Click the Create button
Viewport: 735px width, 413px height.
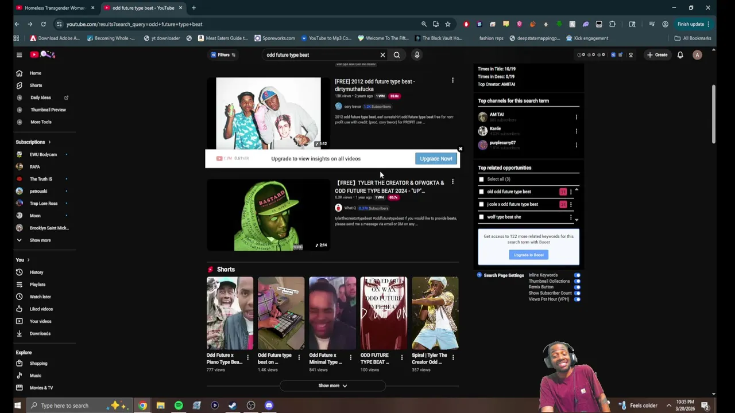(x=657, y=55)
